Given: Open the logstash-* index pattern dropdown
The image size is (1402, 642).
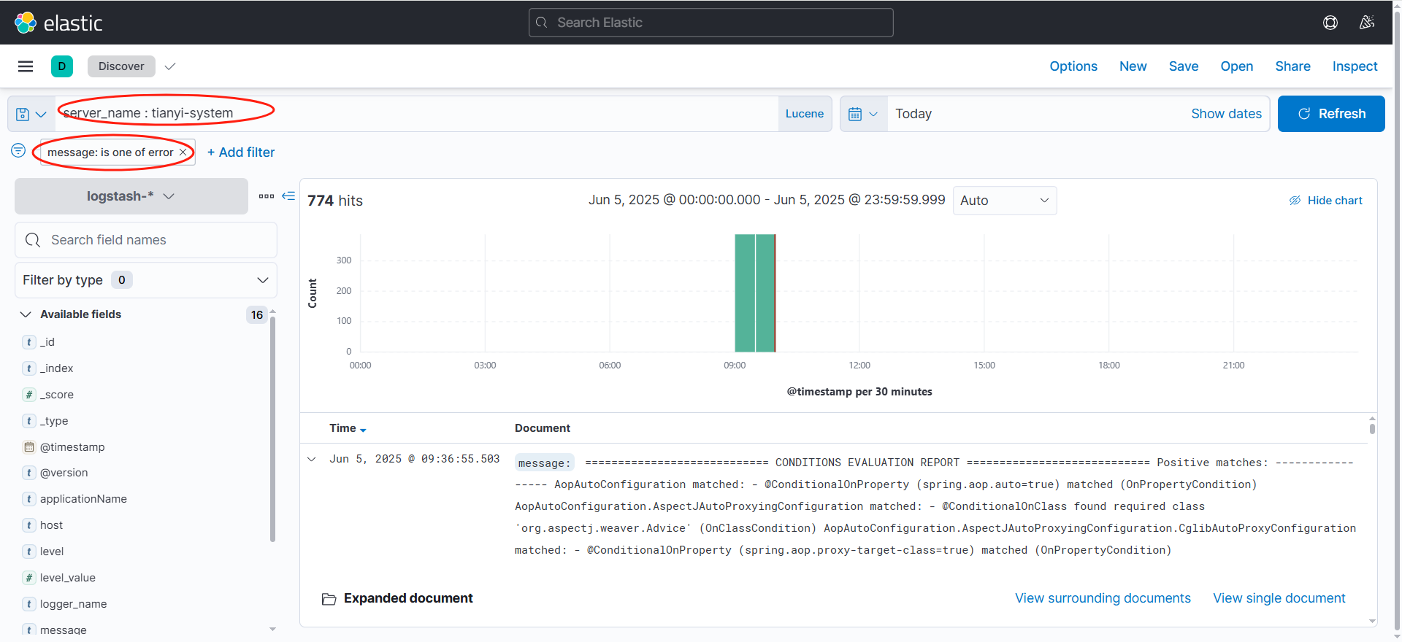Looking at the screenshot, I should point(131,196).
